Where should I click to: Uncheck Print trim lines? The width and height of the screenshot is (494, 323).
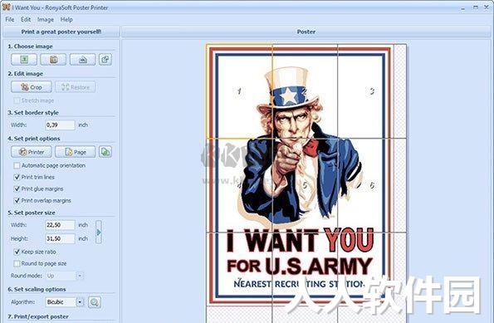coord(17,177)
